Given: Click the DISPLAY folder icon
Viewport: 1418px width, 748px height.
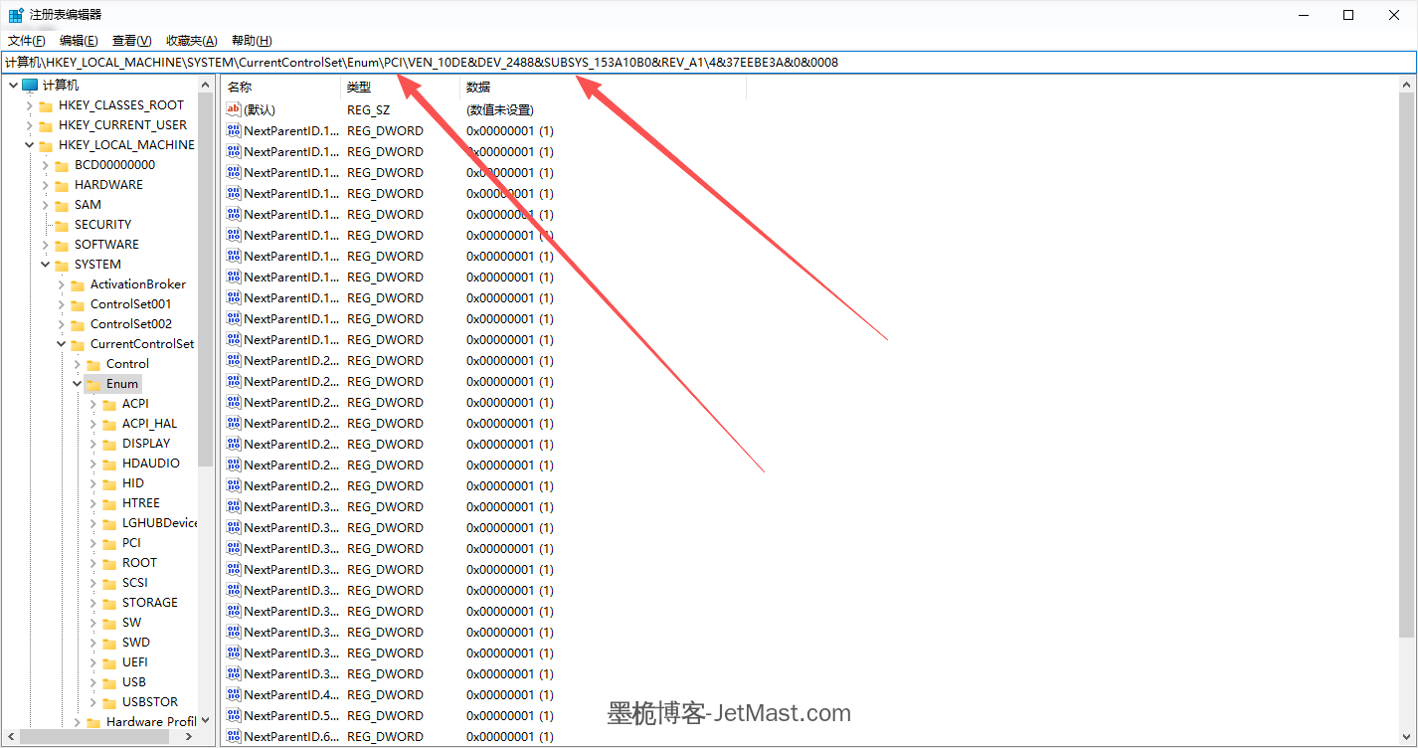Looking at the screenshot, I should pos(109,444).
